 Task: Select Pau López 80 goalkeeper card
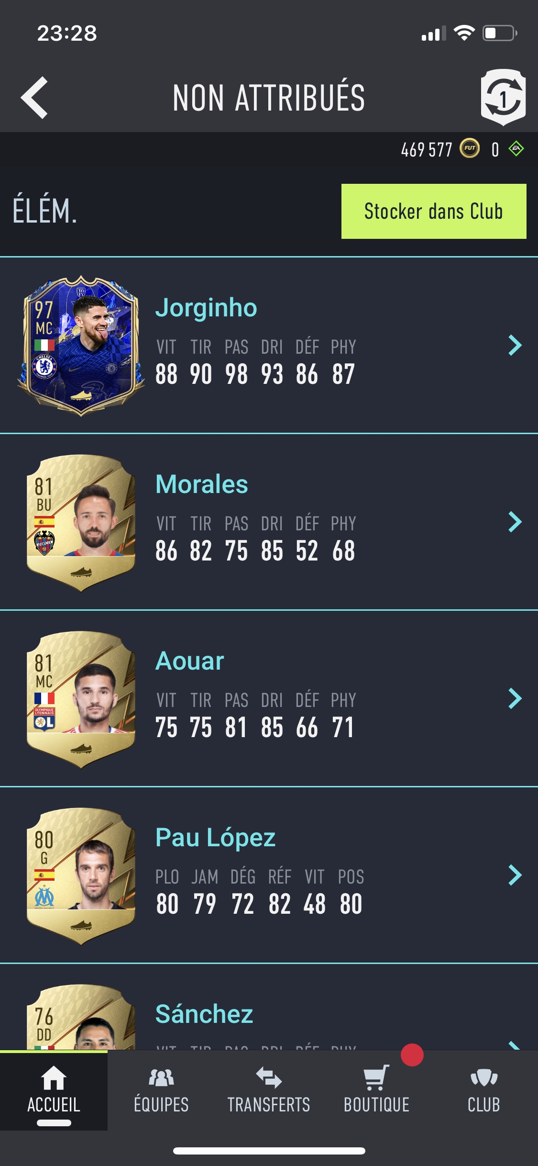tap(81, 876)
